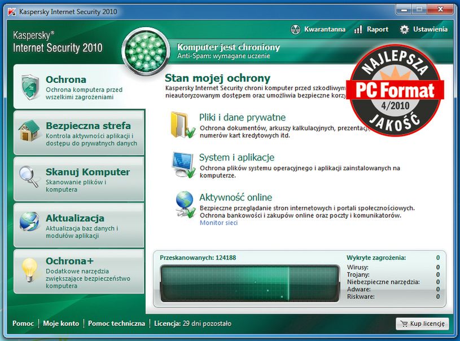Open the Aktywność online heading

[235, 197]
